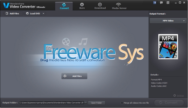Switch to the Convert tab

[x=64, y=6]
